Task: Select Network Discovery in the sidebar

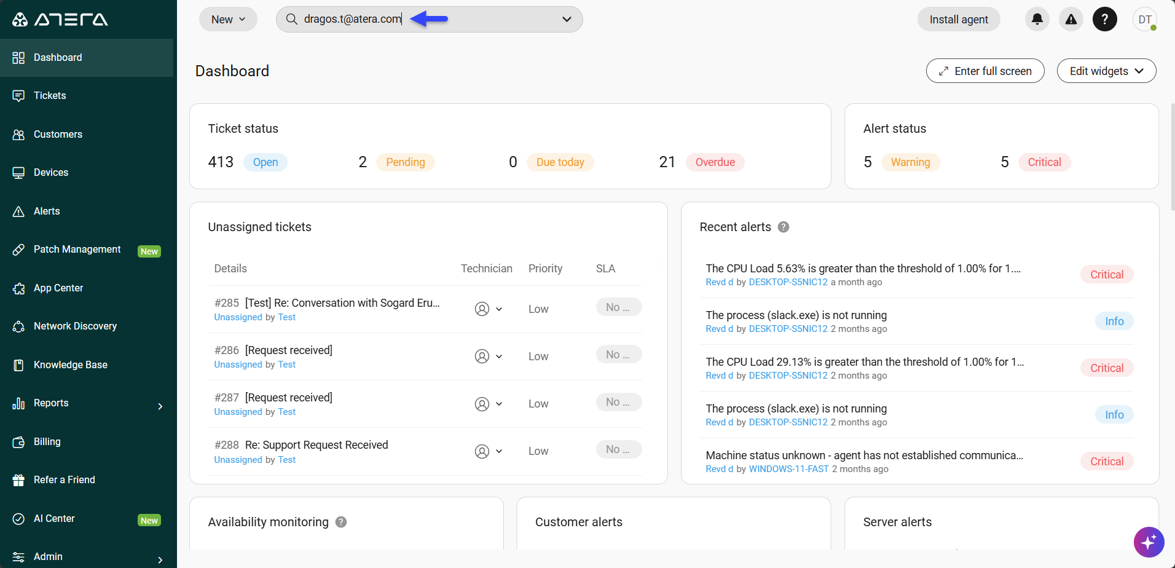Action: click(x=75, y=326)
